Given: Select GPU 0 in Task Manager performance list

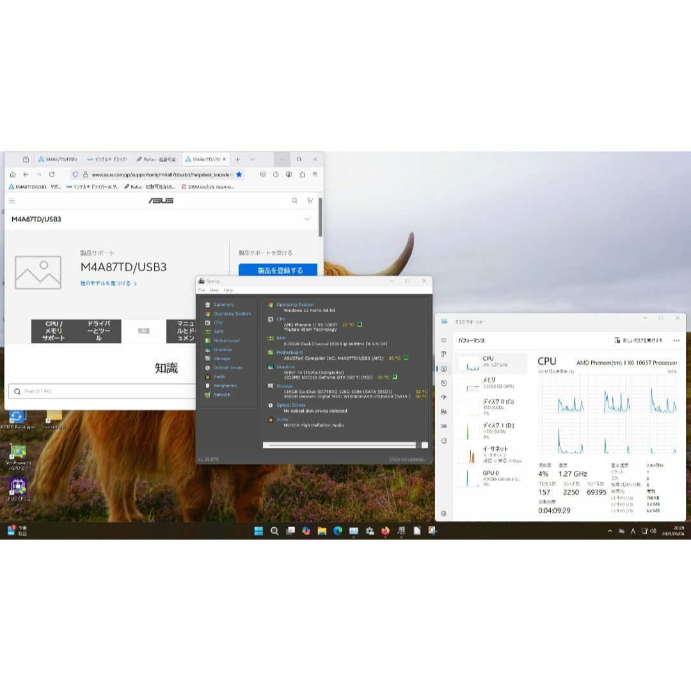Looking at the screenshot, I should pyautogui.click(x=492, y=479).
